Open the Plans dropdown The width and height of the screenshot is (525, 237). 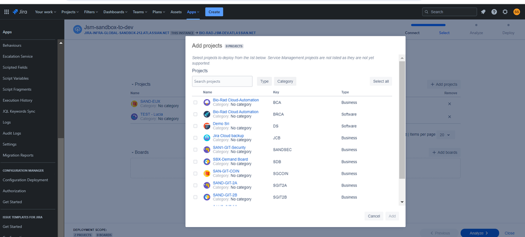pos(159,12)
